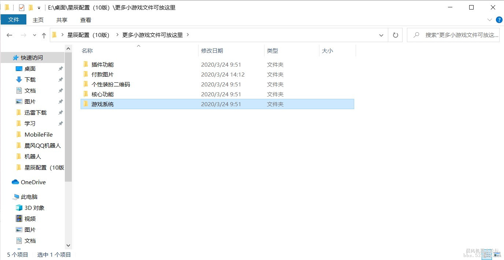The height and width of the screenshot is (260, 504).
Task: Click the chevron after 星辰配置（10版）breadcrumb
Action: (117, 35)
